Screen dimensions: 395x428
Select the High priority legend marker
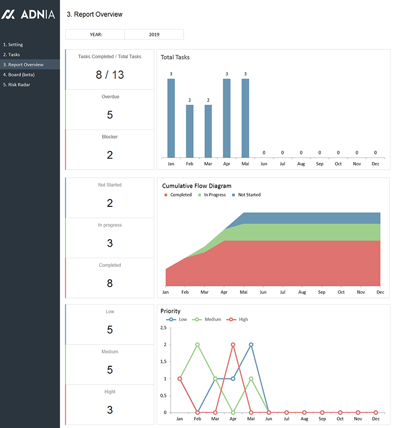pos(231,319)
